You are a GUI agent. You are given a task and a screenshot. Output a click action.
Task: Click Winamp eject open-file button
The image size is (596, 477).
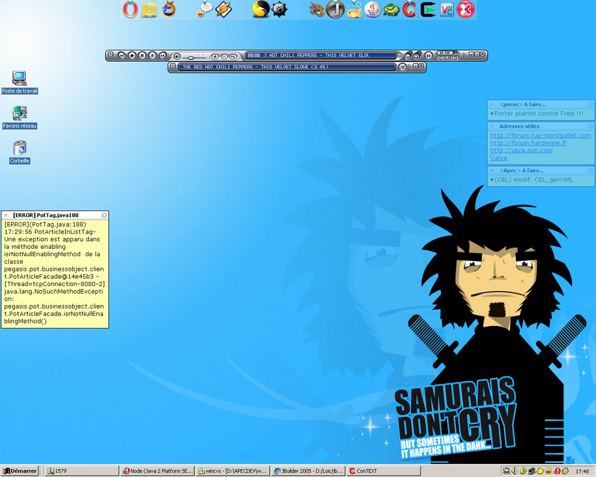pyautogui.click(x=215, y=56)
